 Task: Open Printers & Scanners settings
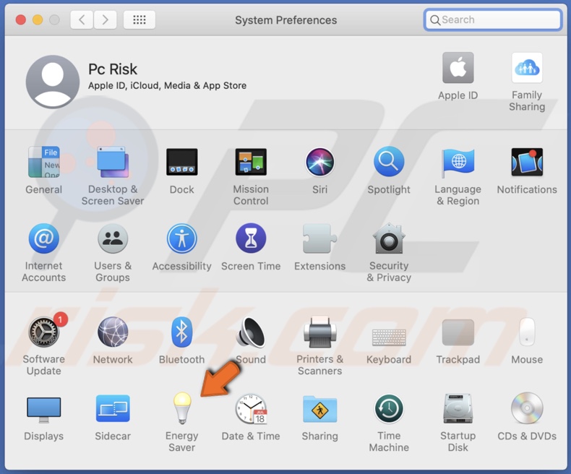pyautogui.click(x=319, y=333)
